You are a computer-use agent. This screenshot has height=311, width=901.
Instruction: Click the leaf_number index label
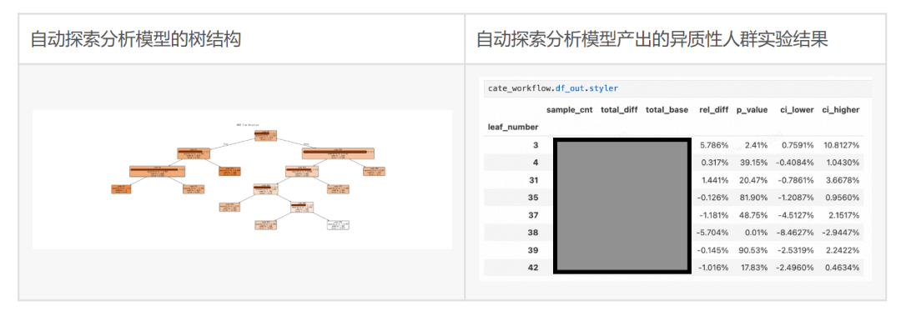coord(512,127)
